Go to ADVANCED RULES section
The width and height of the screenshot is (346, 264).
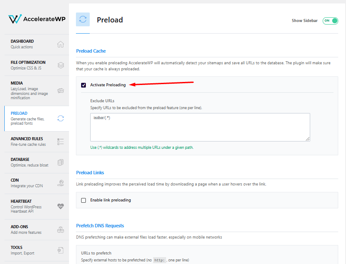[37, 141]
